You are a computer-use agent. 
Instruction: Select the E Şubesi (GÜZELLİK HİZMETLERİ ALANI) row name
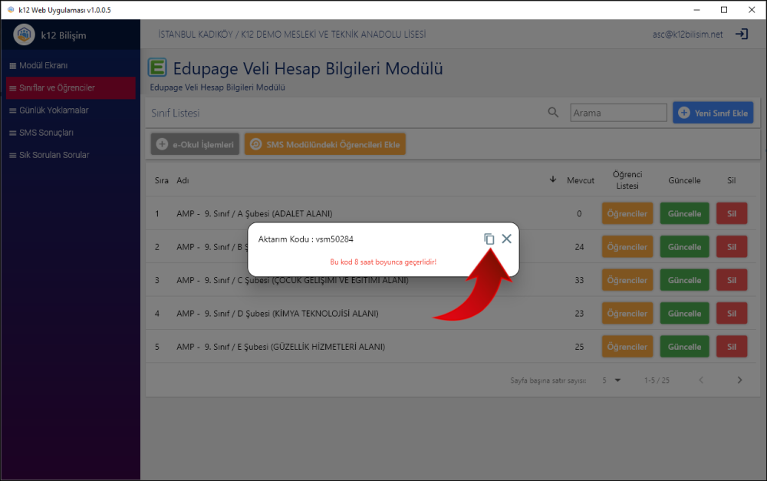[281, 347]
